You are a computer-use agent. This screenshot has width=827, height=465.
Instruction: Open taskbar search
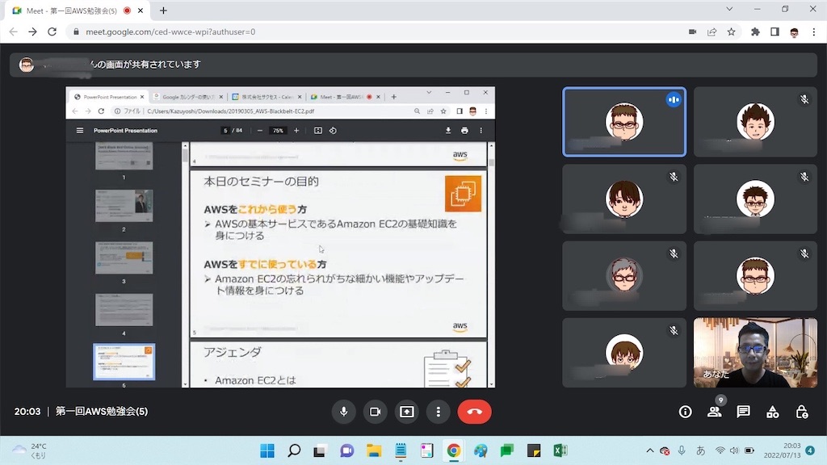coord(294,450)
